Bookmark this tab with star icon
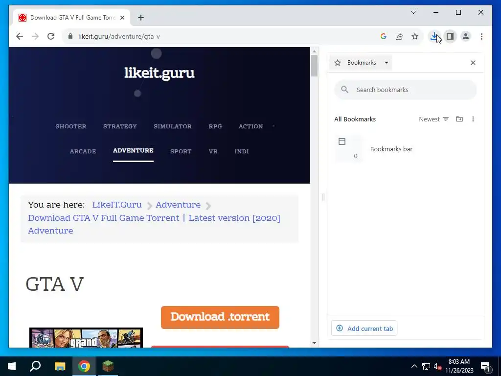Screen dimensions: 501x376 415,36
